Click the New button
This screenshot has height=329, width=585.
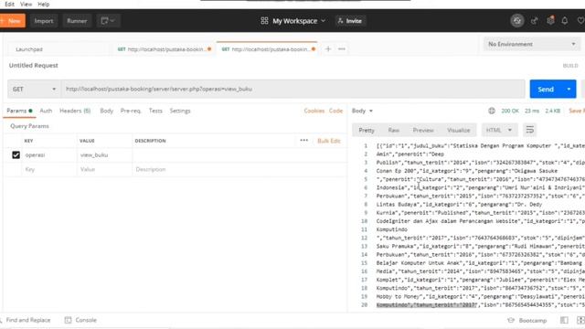pyautogui.click(x=12, y=21)
